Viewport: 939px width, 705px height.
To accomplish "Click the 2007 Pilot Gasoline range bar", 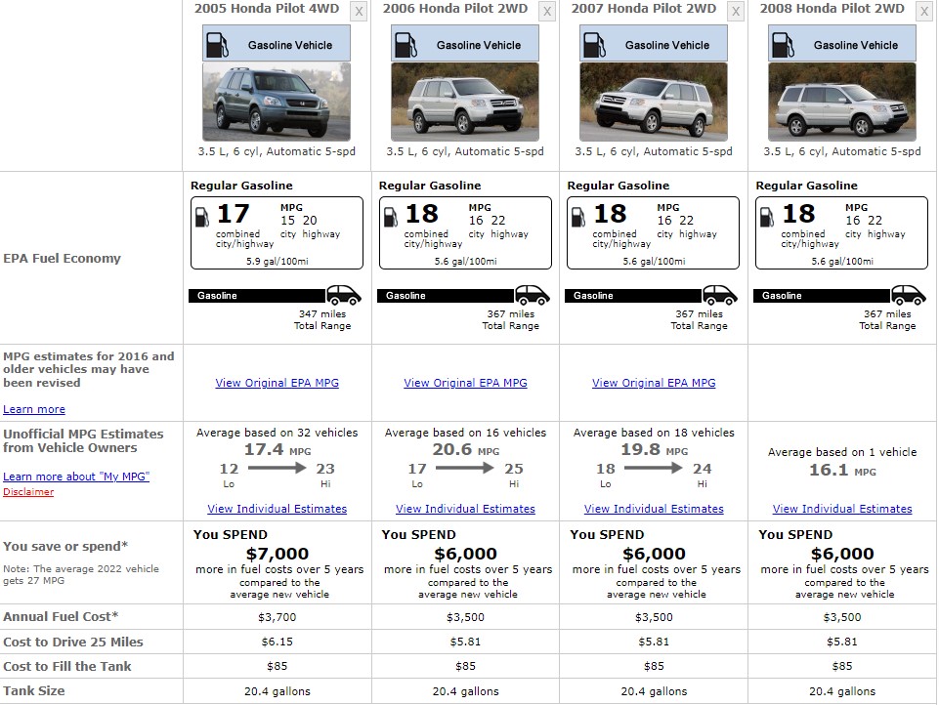I will tap(633, 296).
